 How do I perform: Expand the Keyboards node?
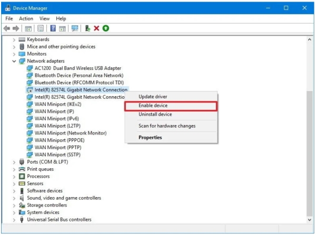pos(14,39)
